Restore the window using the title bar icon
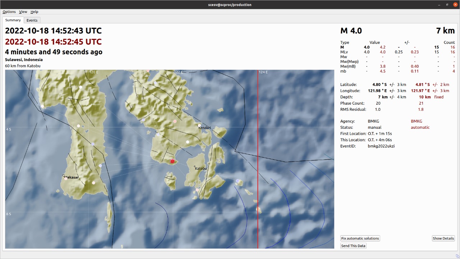The width and height of the screenshot is (460, 259). point(447,5)
